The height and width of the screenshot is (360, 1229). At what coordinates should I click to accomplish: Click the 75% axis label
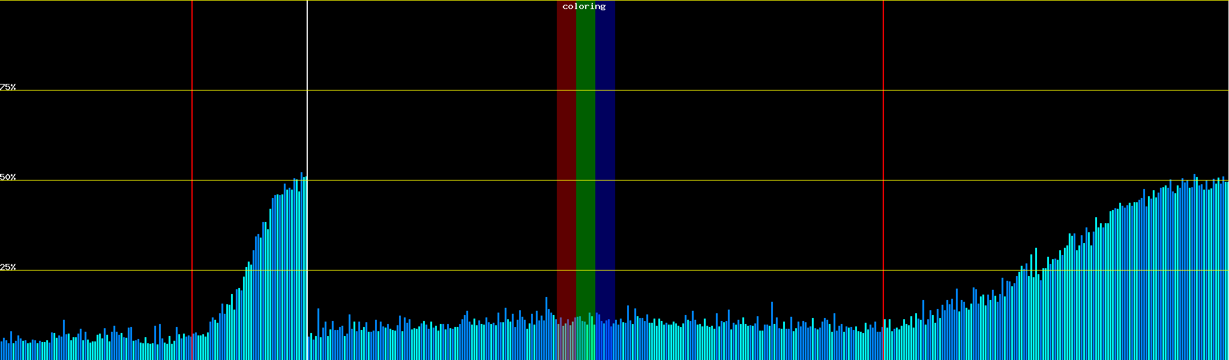coord(8,87)
